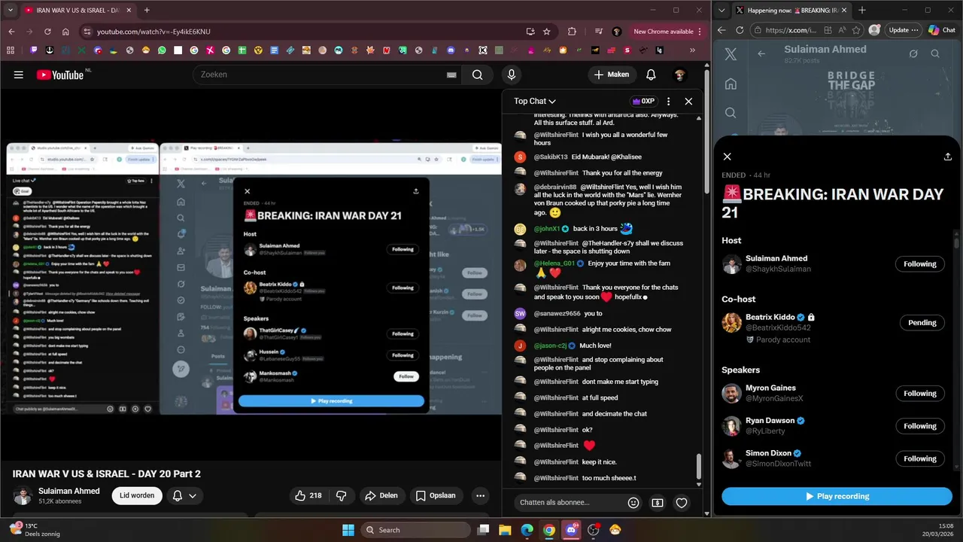Open the YouTube hamburger guide menu
Viewport: 963px width, 542px height.
tap(19, 75)
